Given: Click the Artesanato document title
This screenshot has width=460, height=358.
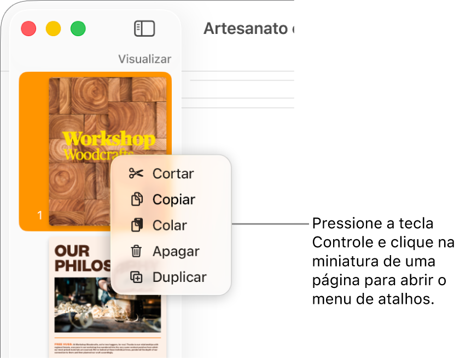Looking at the screenshot, I should tap(249, 28).
